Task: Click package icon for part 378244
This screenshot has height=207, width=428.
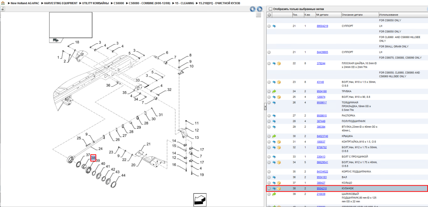Action: point(279,63)
